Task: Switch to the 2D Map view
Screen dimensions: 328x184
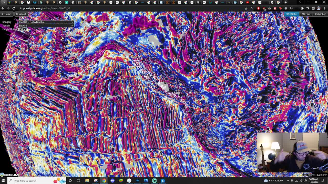Action: point(306,14)
